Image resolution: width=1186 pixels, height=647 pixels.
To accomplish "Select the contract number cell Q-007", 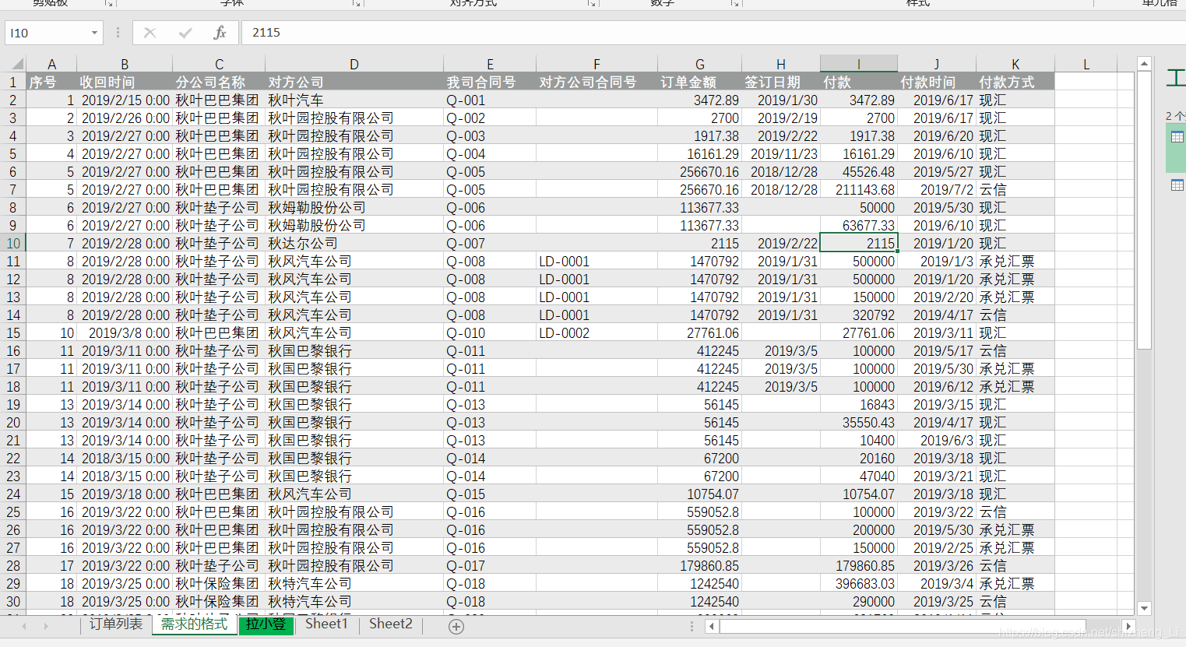I will [x=490, y=243].
